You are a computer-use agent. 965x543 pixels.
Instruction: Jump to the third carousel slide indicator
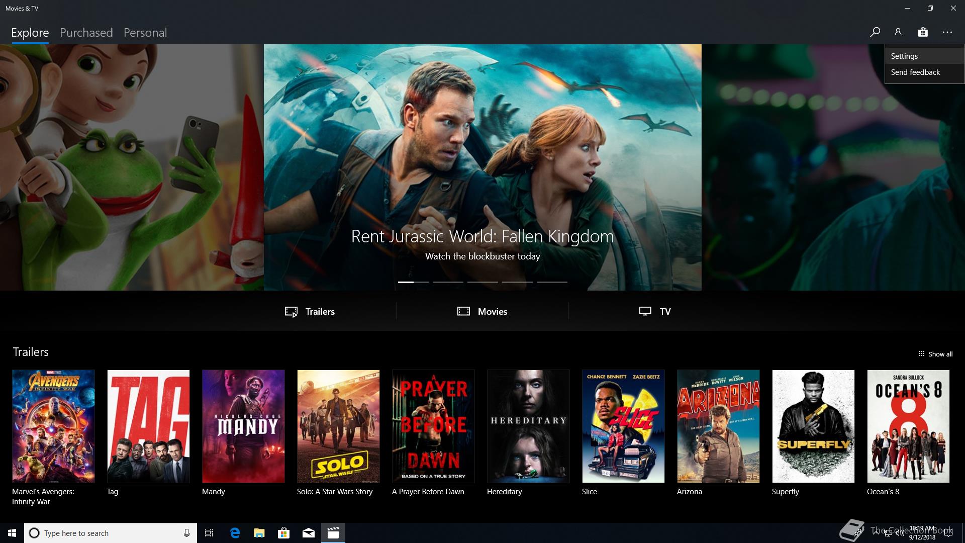tap(482, 282)
